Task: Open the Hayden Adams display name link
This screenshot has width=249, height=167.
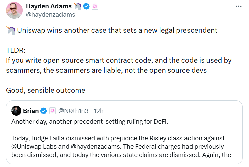Action: 49,6
